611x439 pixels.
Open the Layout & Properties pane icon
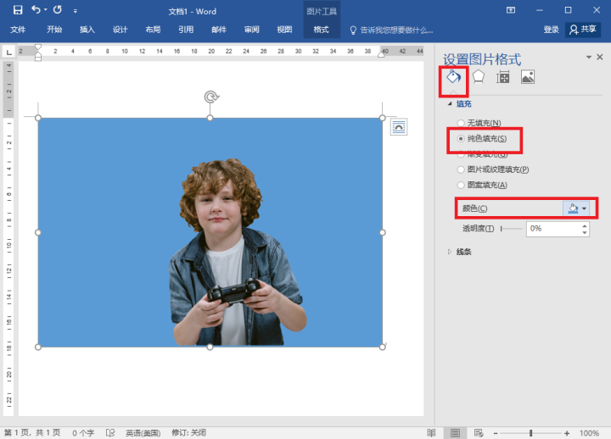click(503, 77)
